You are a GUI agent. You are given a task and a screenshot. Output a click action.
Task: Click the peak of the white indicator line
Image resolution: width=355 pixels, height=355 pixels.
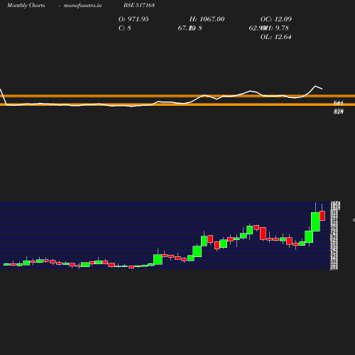point(315,86)
